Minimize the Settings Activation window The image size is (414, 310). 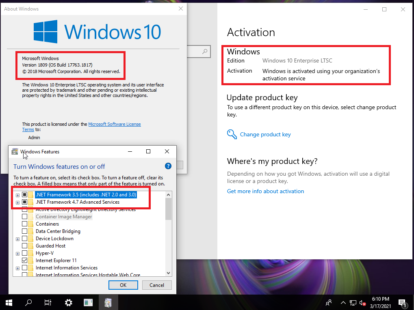pyautogui.click(x=366, y=9)
